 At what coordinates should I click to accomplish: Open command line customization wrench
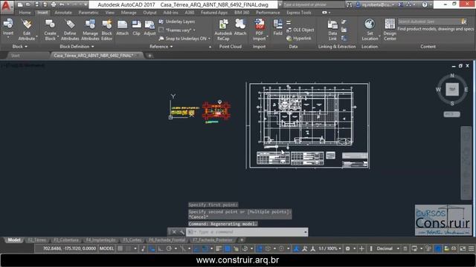point(181,232)
